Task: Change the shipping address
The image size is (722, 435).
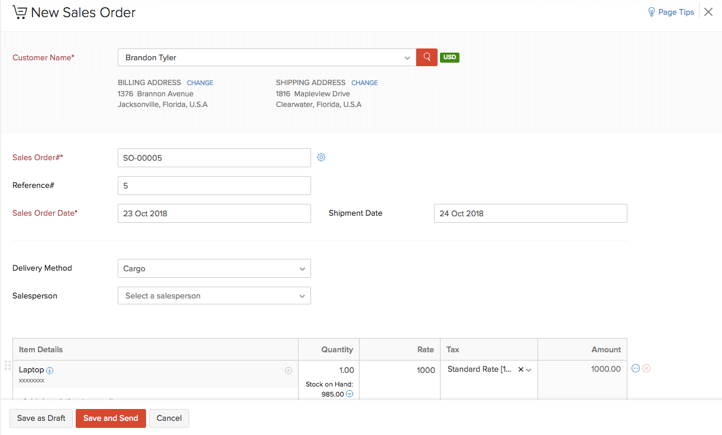Action: click(364, 83)
